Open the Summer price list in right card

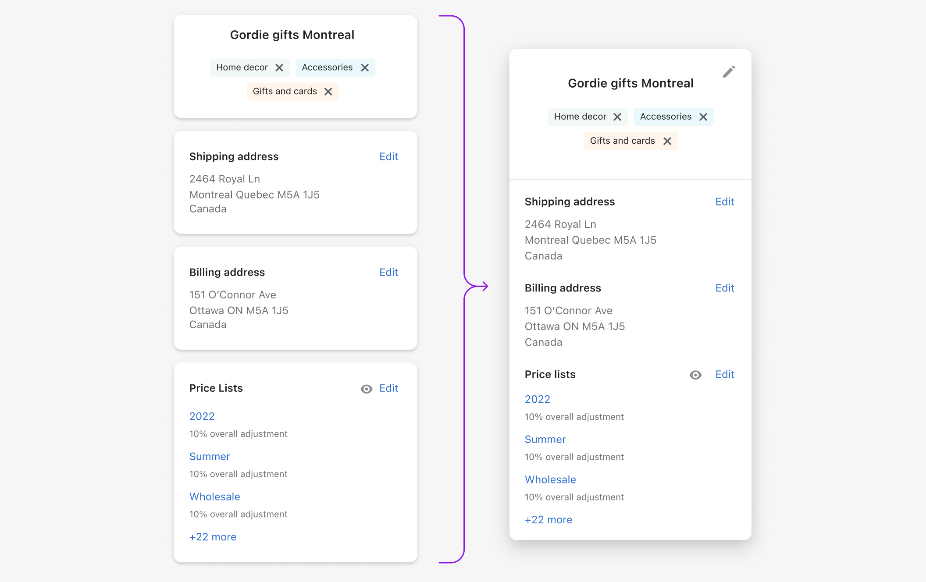click(x=545, y=440)
